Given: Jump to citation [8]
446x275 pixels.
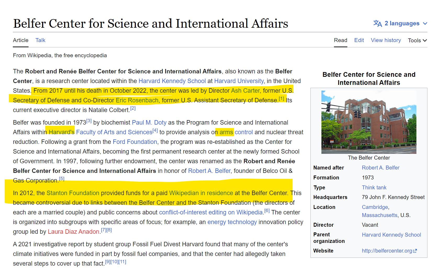Looking at the screenshot, I should (x=109, y=230).
